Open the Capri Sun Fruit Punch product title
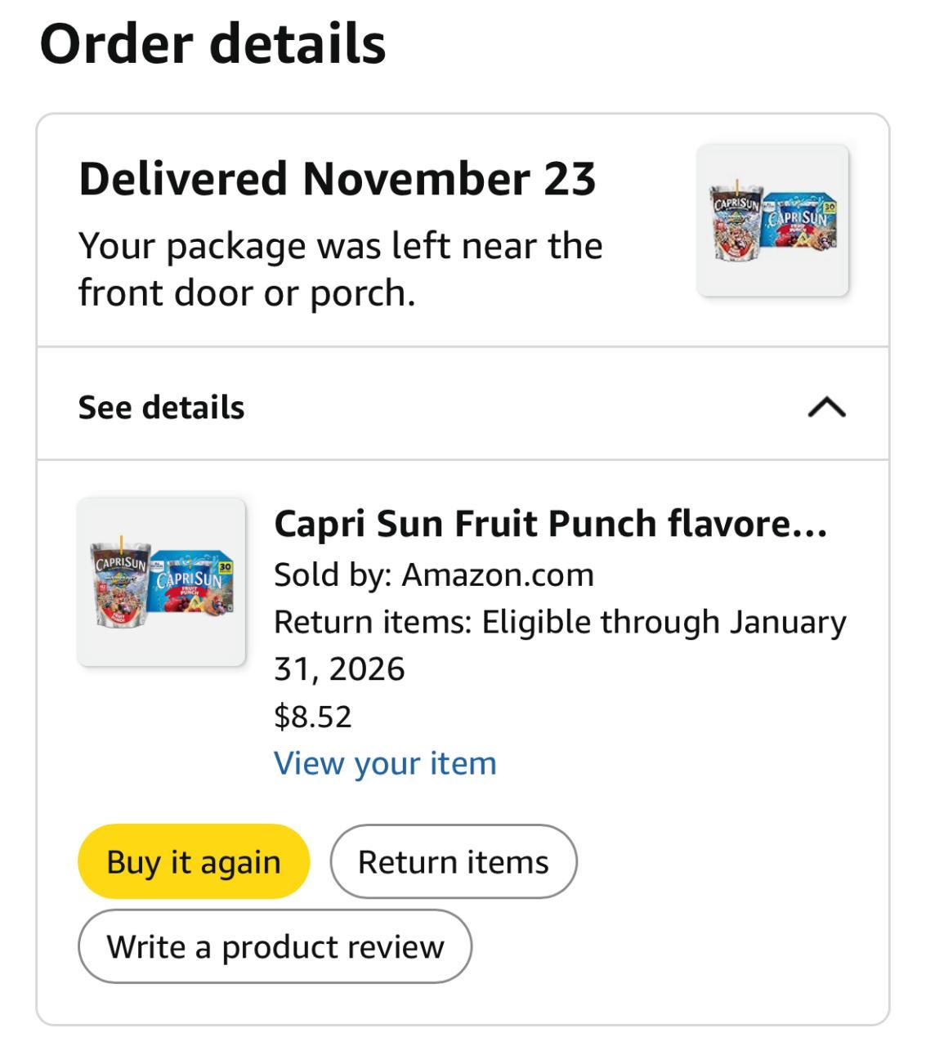Image resolution: width=926 pixels, height=1046 pixels. tap(550, 524)
